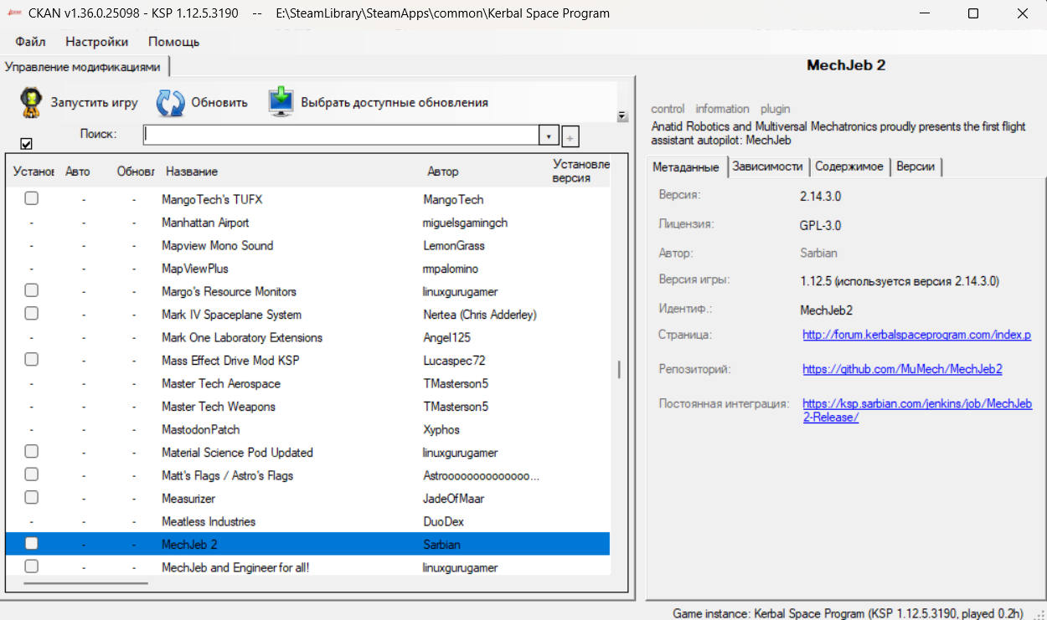
Task: Check the Mark IV Spaceplane System checkbox
Action: point(31,314)
